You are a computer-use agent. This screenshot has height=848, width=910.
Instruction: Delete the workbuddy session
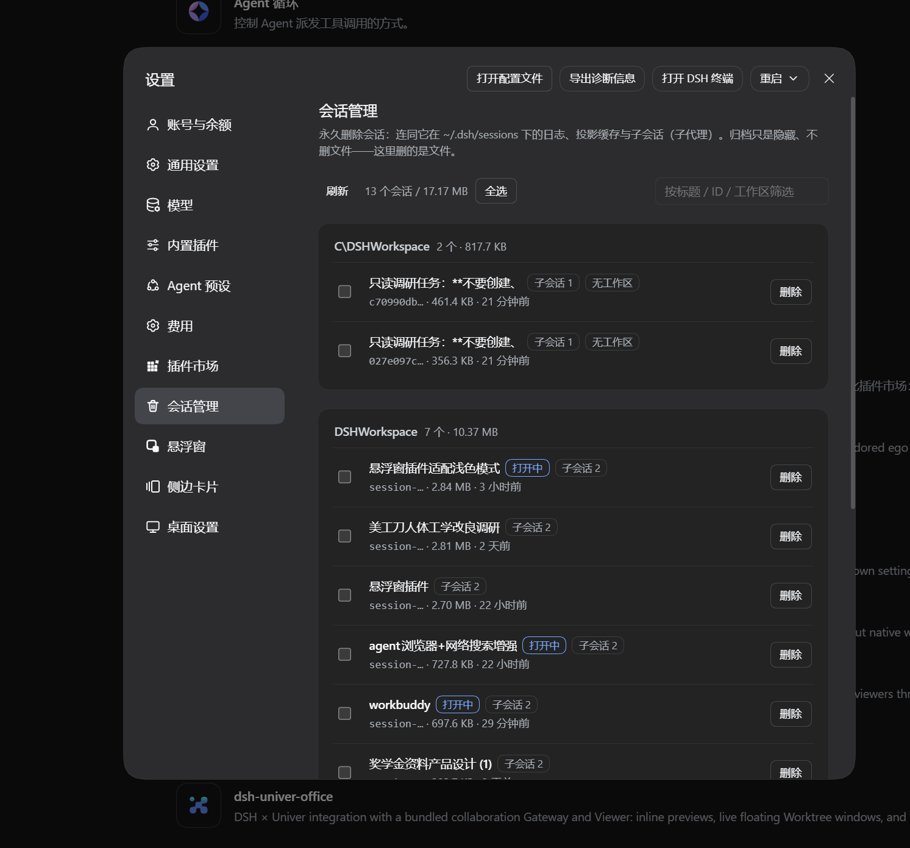point(791,714)
